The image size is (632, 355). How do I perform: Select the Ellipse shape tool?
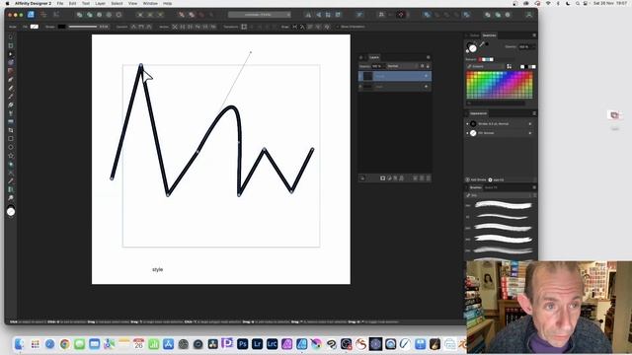coord(11,147)
